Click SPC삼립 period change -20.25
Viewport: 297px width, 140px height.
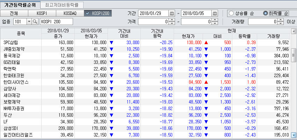[166, 43]
